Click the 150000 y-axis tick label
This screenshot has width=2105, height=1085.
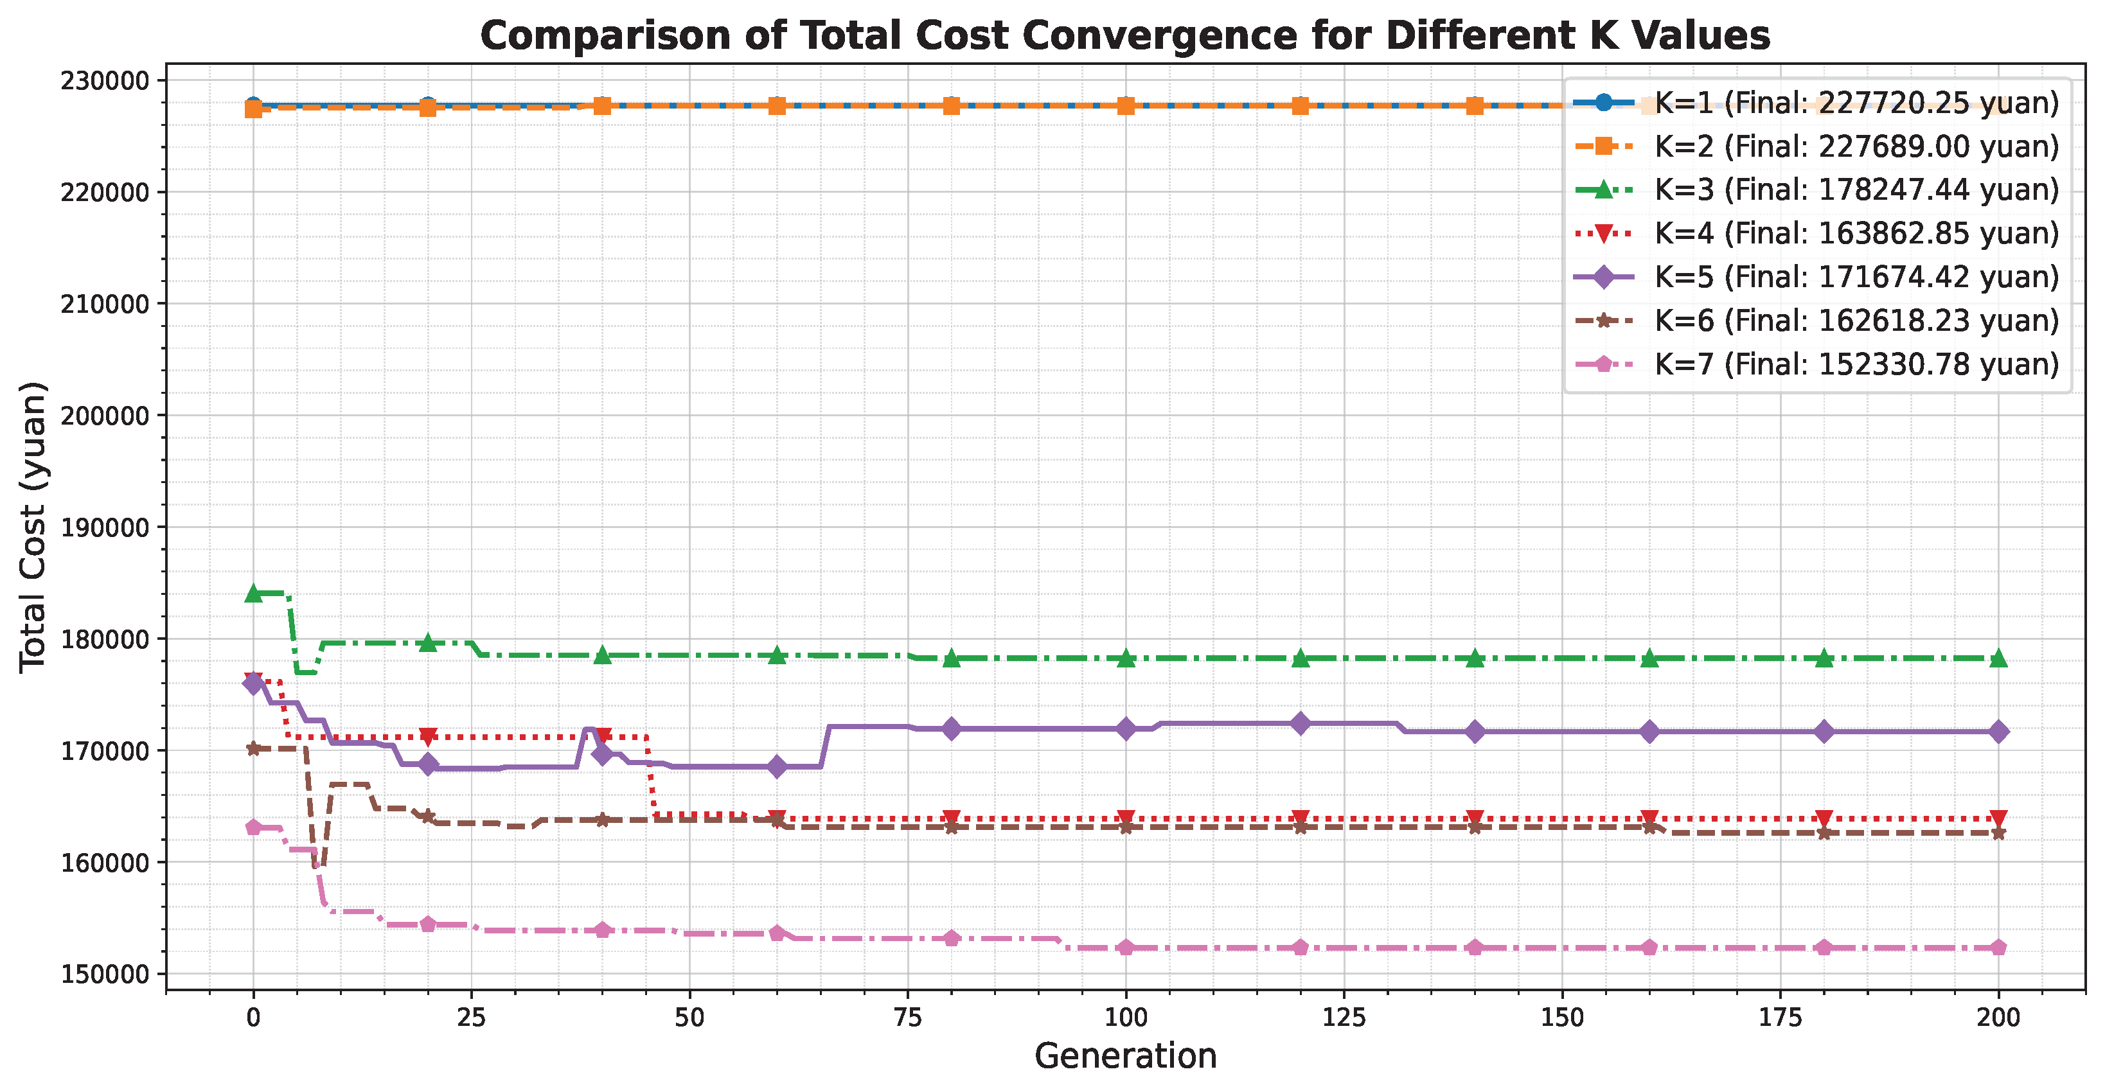(x=105, y=974)
